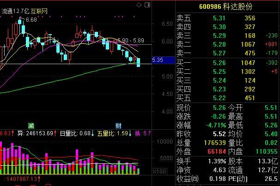Click the 总量 value 176539
The width and height of the screenshot is (280, 186).
pyautogui.click(x=215, y=143)
